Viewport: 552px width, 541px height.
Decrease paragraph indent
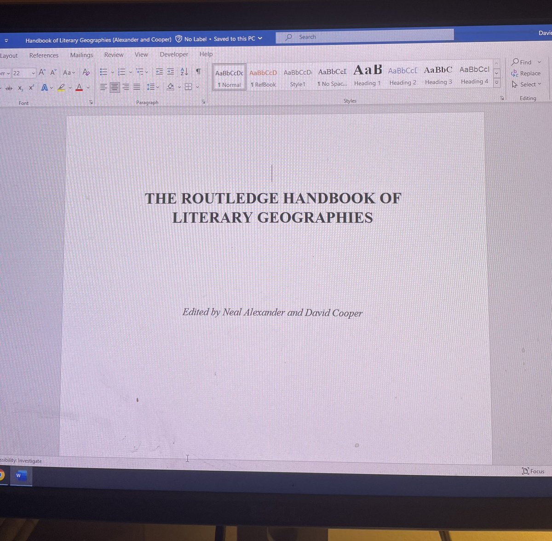pos(159,72)
